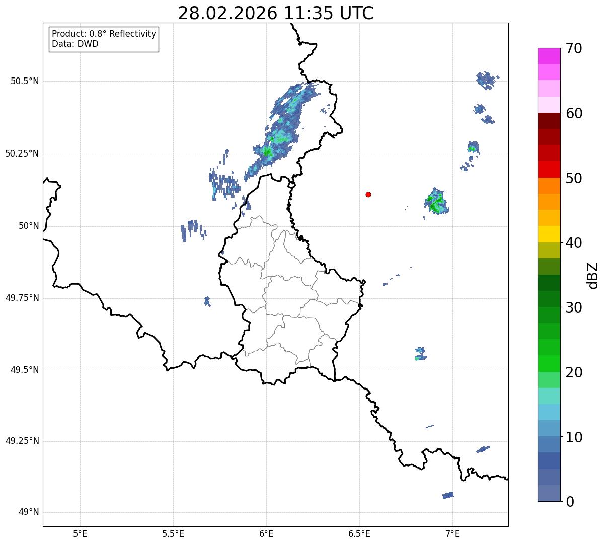Click the yellow colorbar swatch at 40

pyautogui.click(x=549, y=235)
